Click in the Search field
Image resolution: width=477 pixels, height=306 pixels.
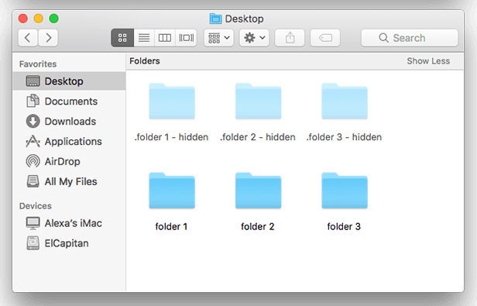pyautogui.click(x=410, y=38)
